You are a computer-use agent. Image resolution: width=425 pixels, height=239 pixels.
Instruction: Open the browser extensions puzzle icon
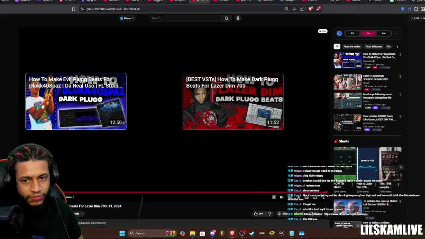tap(416, 9)
